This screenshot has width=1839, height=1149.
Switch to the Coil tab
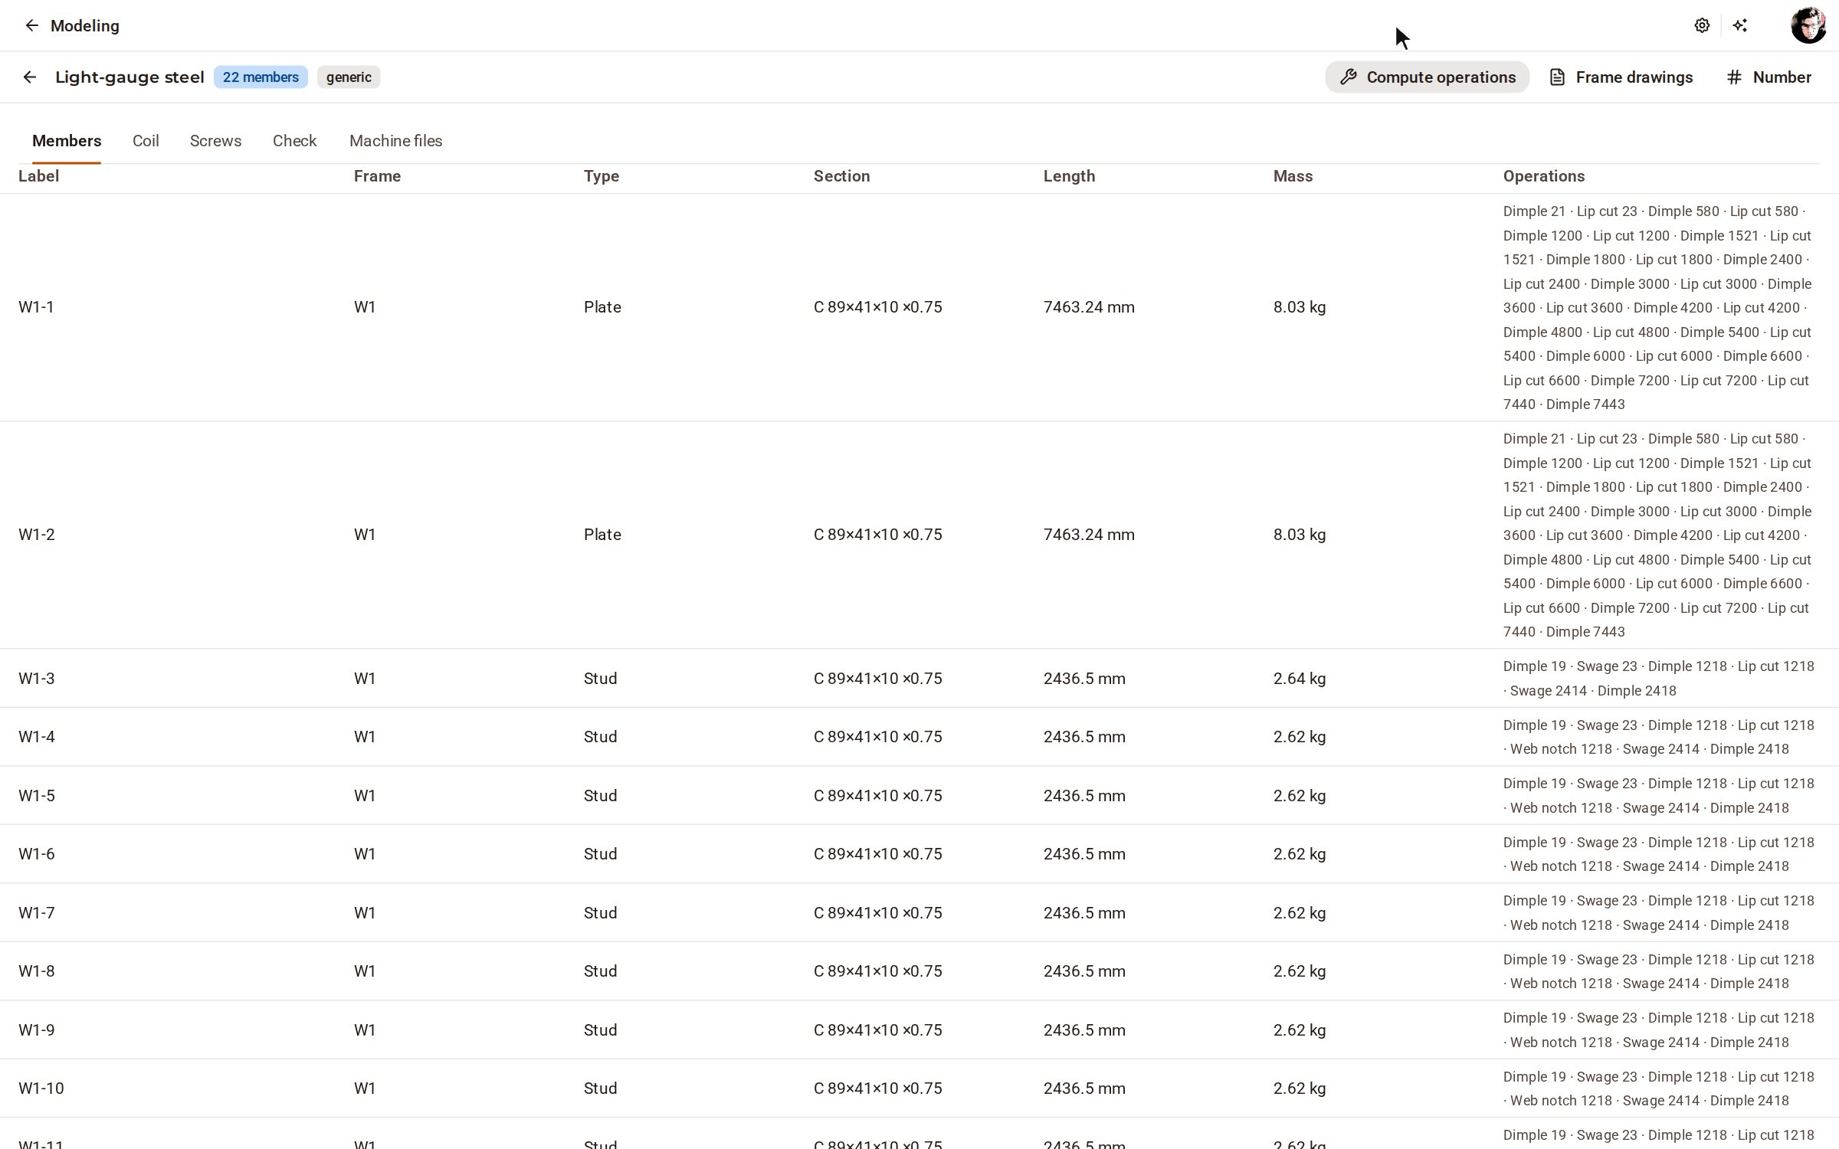coord(146,141)
